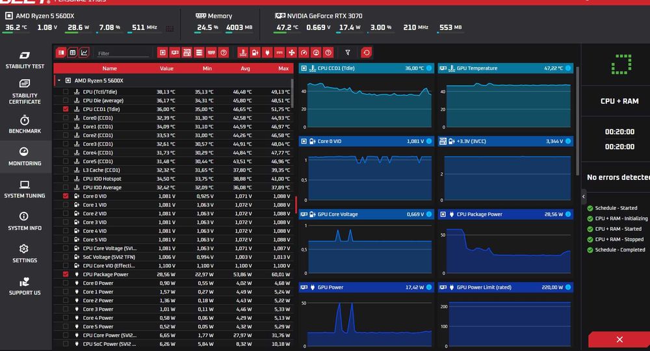650x351 pixels.
Task: Select the SoC Voltage (SVI2 TFN) row
Action: click(x=174, y=257)
